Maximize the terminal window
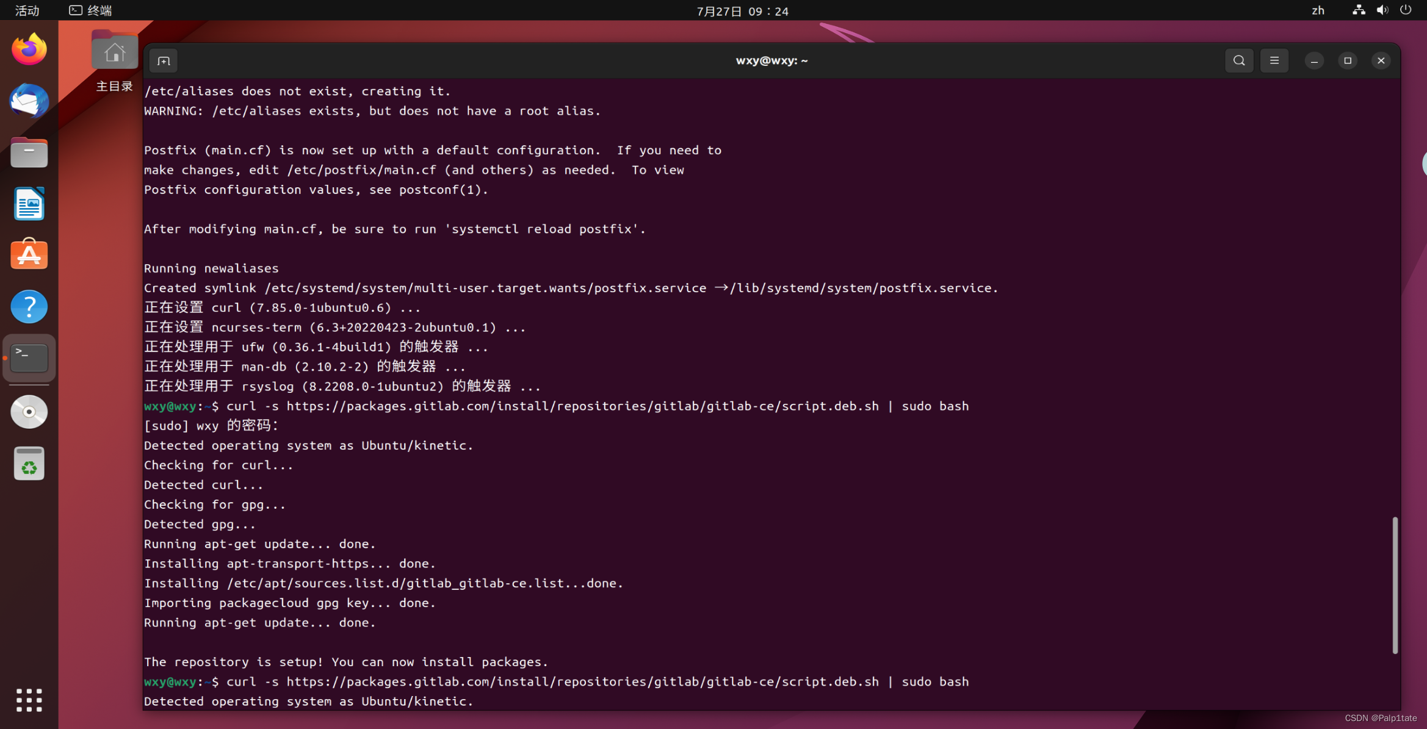Image resolution: width=1427 pixels, height=729 pixels. 1348,61
